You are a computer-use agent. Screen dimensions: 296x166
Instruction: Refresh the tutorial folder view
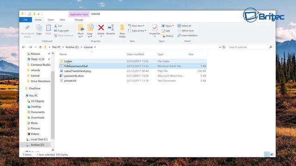point(224,47)
